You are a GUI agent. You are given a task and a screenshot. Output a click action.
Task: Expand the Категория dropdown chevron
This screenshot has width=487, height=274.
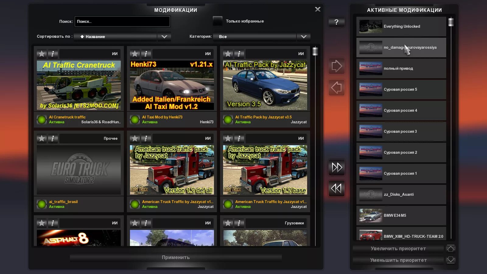[303, 37]
